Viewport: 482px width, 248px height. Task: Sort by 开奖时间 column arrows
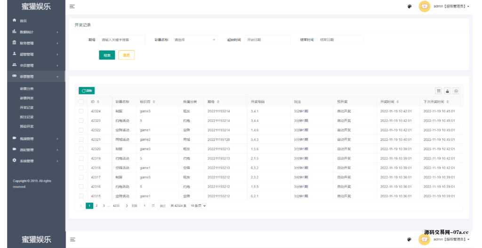tap(398, 102)
